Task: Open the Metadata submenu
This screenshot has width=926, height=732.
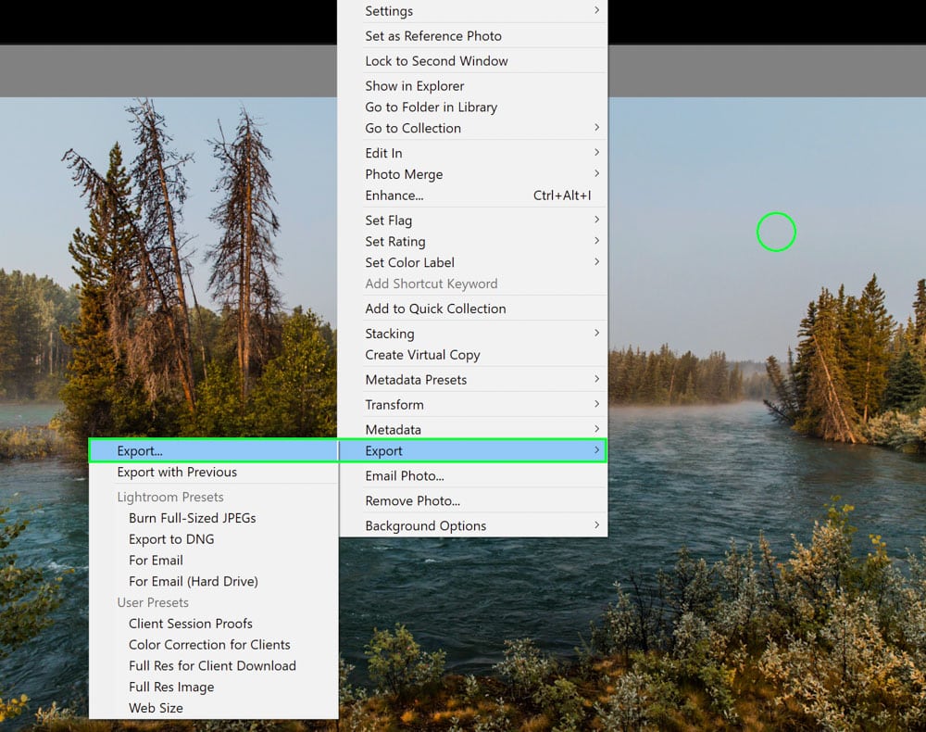Action: pyautogui.click(x=472, y=430)
